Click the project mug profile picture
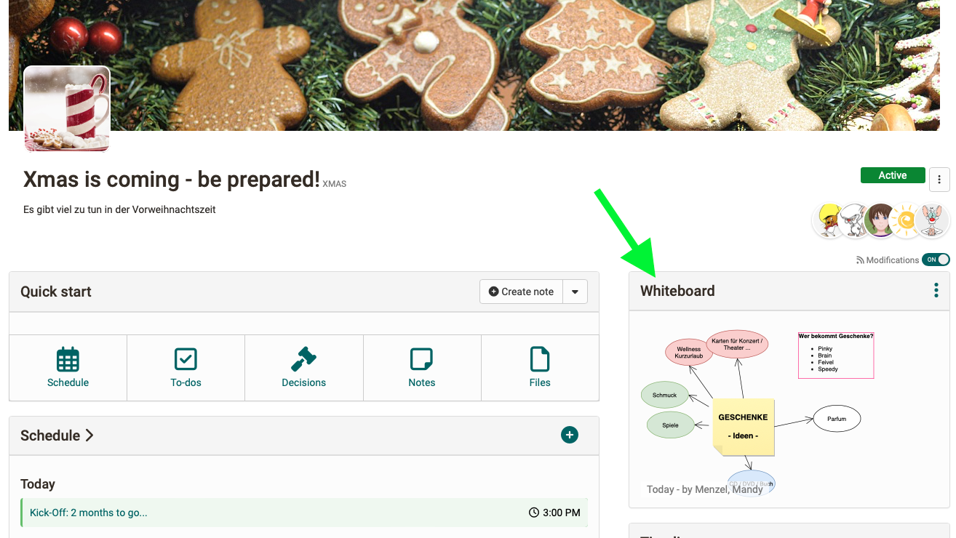 (67, 108)
